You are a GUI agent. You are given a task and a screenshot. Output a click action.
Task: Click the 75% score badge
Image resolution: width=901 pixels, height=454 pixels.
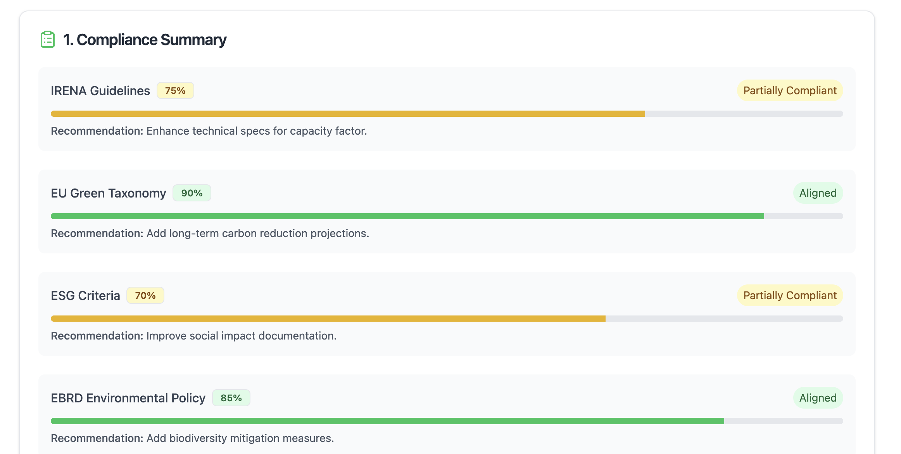(x=175, y=90)
